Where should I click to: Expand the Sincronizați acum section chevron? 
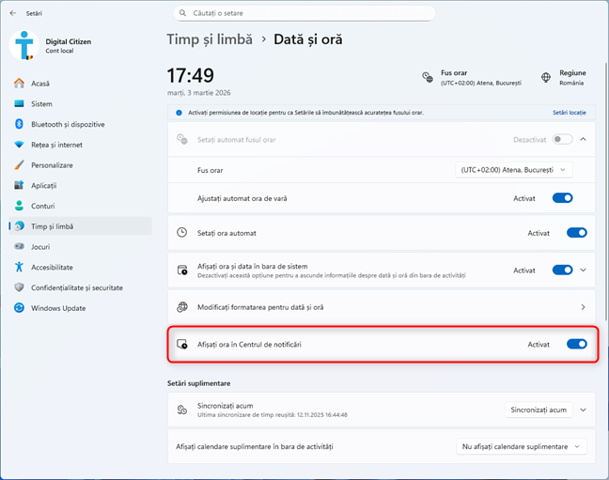click(583, 410)
